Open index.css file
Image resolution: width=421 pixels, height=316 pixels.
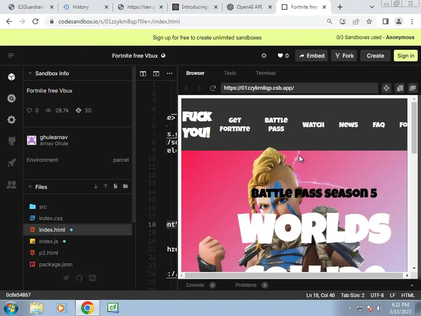77,218
